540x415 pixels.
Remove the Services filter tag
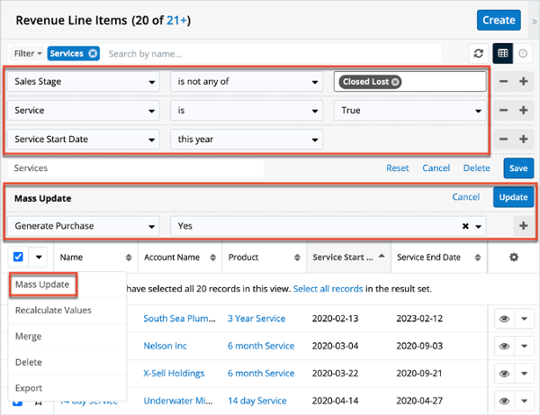(x=93, y=54)
